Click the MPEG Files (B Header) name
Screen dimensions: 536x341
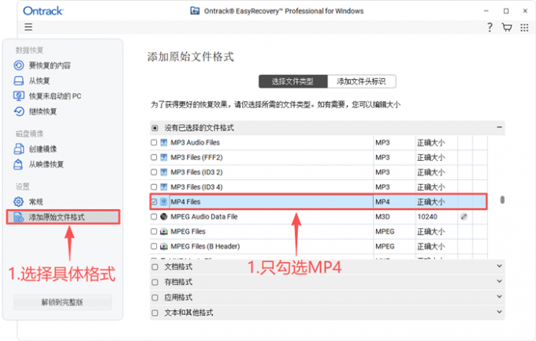205,246
